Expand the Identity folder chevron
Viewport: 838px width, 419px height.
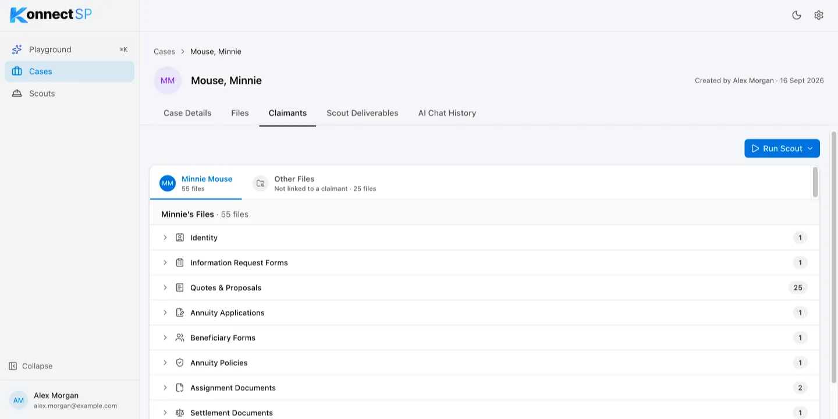coord(165,237)
